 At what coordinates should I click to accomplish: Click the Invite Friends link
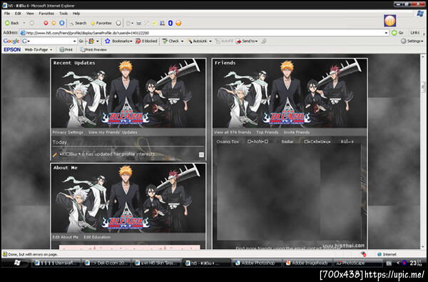(297, 132)
